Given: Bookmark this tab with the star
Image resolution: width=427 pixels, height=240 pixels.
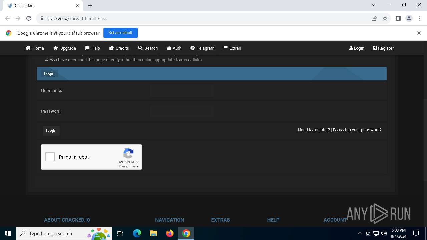Looking at the screenshot, I should (385, 18).
